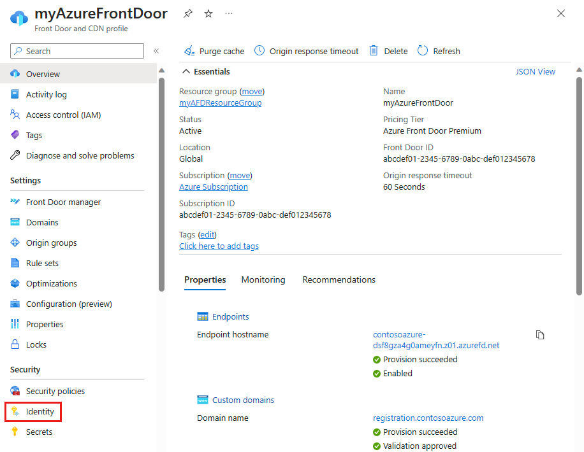Open Activity log icon
Viewport: 584px width, 452px height.
coord(15,94)
